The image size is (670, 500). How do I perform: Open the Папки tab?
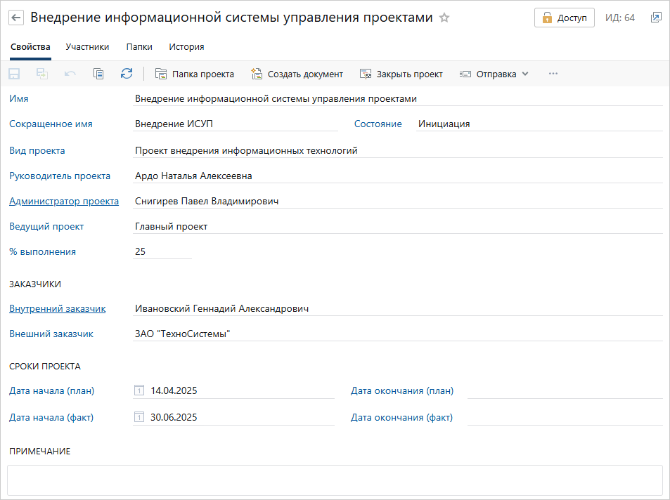coord(139,47)
